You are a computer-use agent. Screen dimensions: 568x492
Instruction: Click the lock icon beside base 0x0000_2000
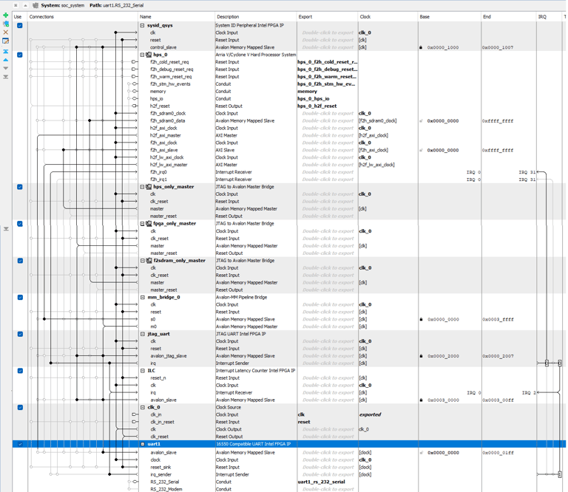point(421,356)
